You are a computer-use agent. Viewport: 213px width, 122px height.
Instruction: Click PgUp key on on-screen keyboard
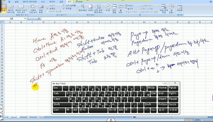[x=173, y=88]
